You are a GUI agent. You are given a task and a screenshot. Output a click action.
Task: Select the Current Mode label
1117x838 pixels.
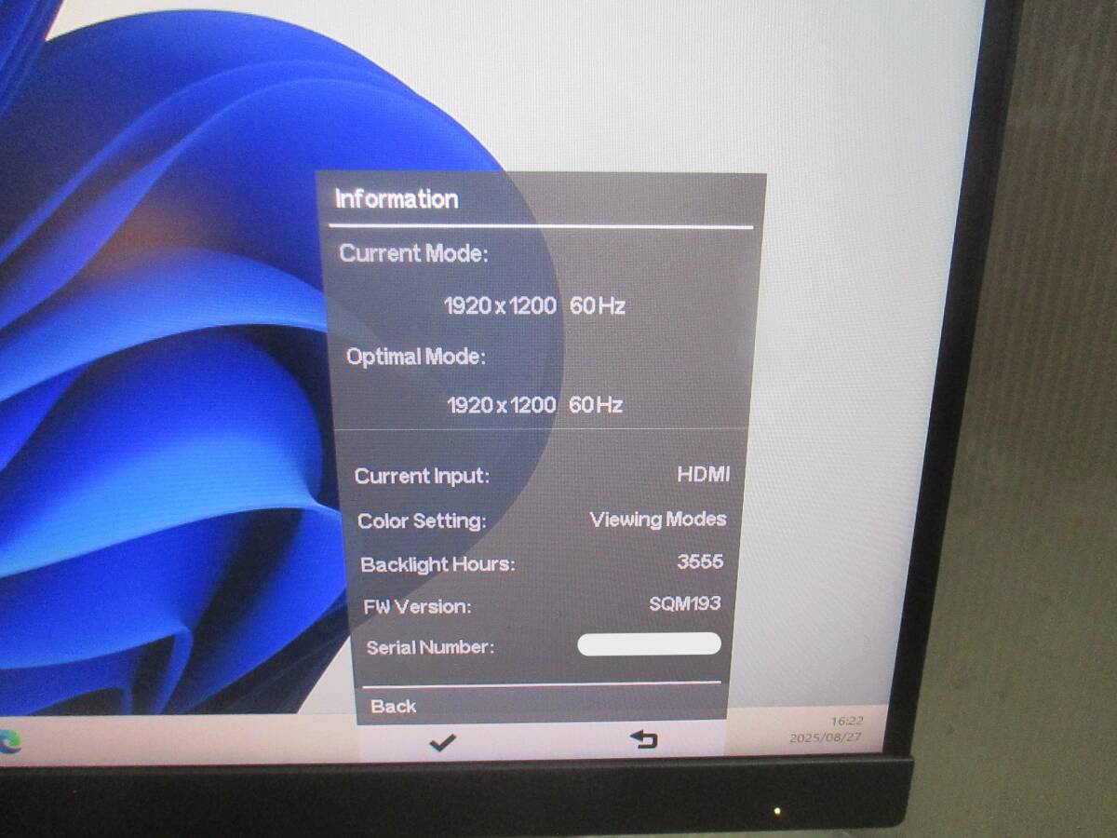point(413,253)
